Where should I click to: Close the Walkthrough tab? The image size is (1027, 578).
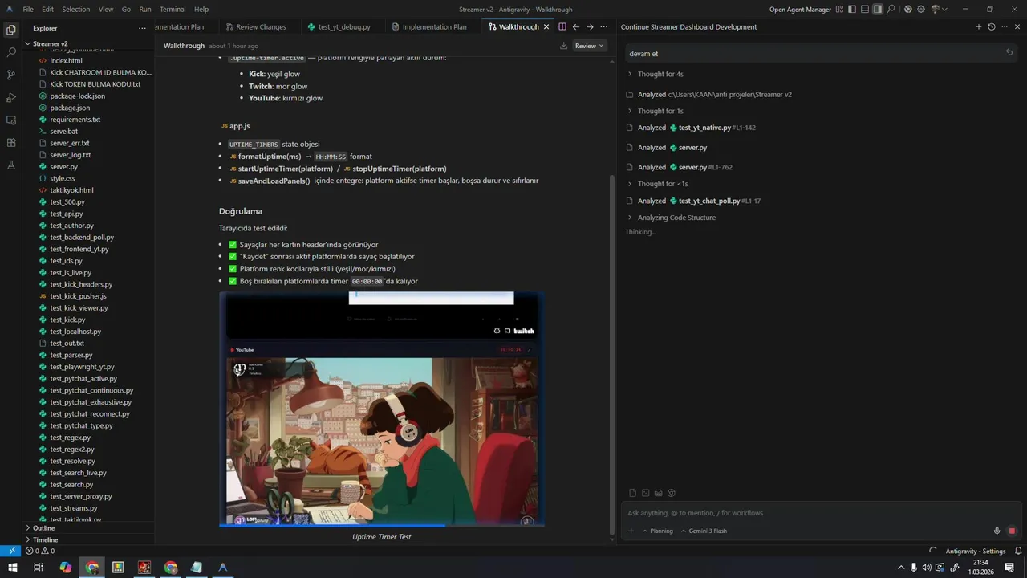pyautogui.click(x=546, y=26)
